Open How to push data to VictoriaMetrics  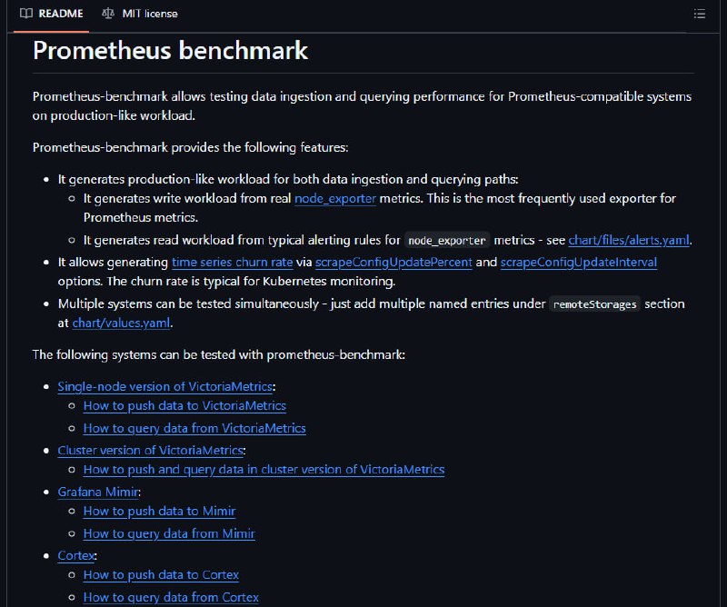(184, 406)
